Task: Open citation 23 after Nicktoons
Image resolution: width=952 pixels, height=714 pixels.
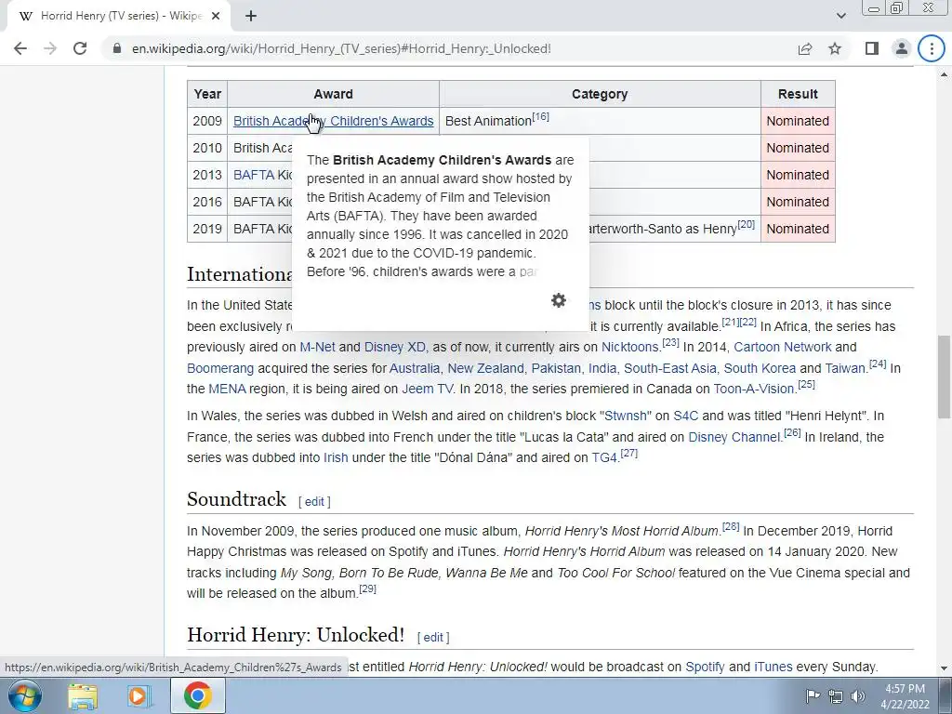Action: pos(670,342)
